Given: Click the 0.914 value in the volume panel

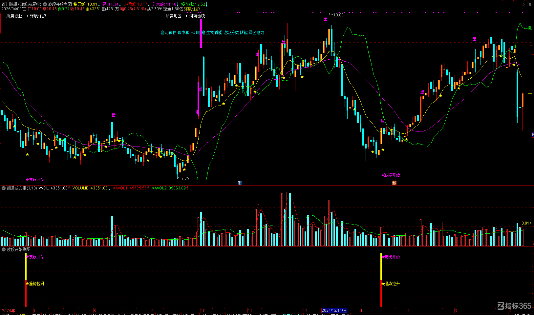Looking at the screenshot, I should click(x=526, y=223).
